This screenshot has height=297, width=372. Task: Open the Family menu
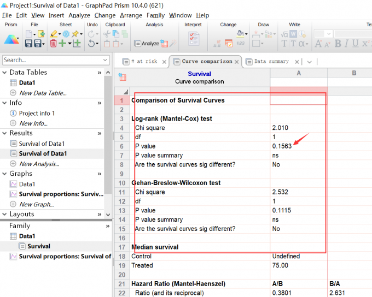[x=155, y=15]
